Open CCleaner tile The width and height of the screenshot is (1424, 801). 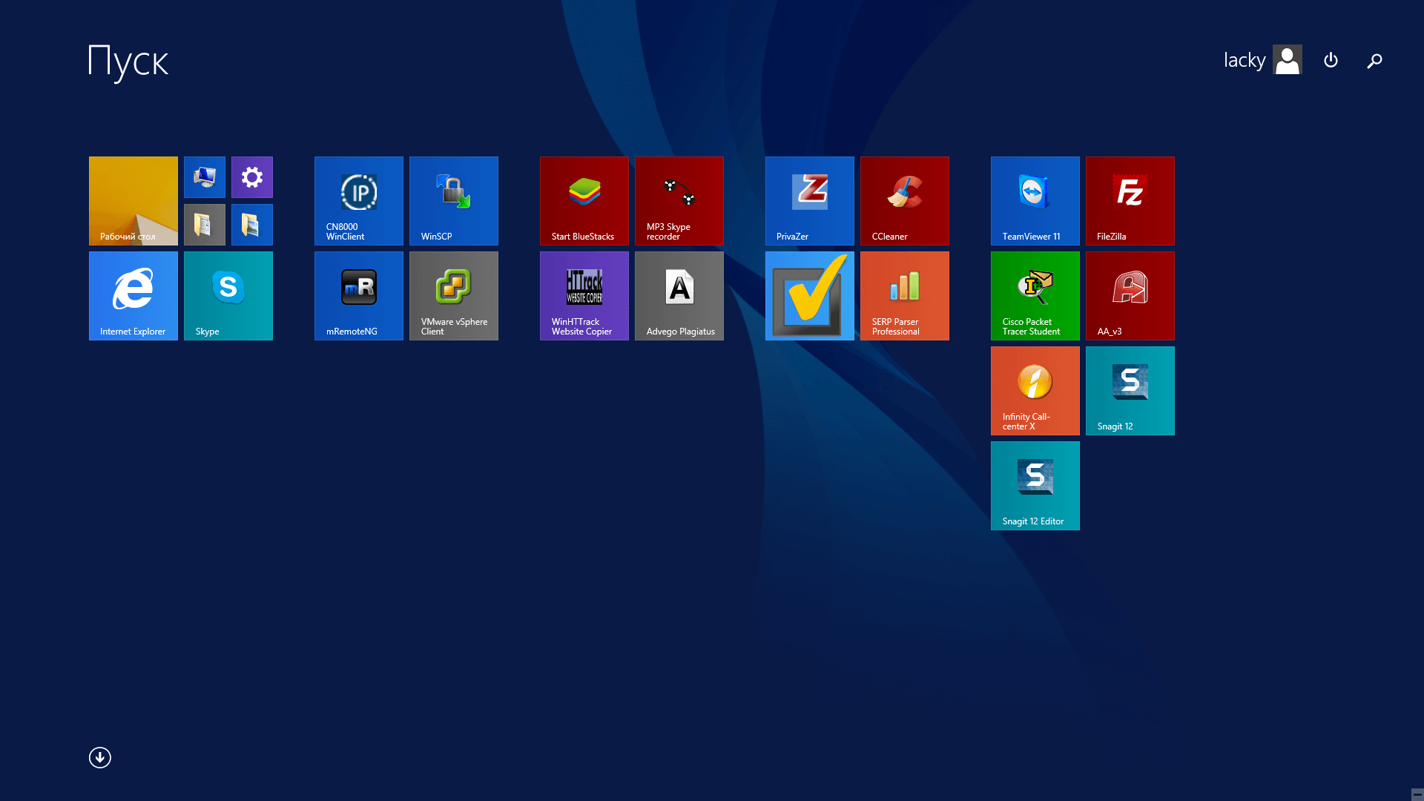[x=905, y=201]
